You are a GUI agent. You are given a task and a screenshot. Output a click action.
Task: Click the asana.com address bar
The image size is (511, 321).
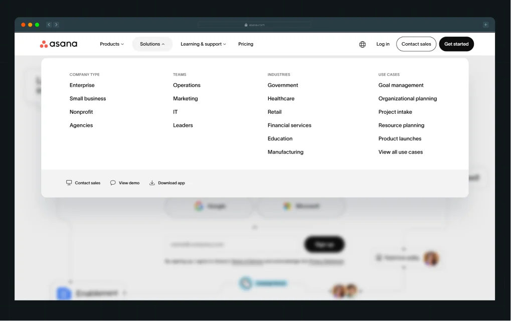255,25
